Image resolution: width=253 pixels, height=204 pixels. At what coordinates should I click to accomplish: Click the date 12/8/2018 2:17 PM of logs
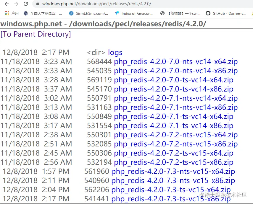point(36,52)
